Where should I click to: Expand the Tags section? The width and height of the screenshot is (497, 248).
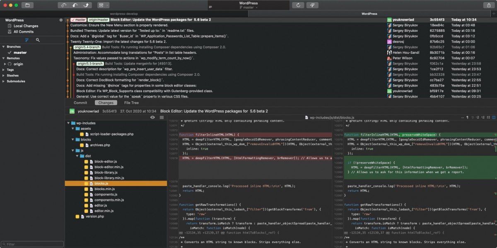(3, 70)
